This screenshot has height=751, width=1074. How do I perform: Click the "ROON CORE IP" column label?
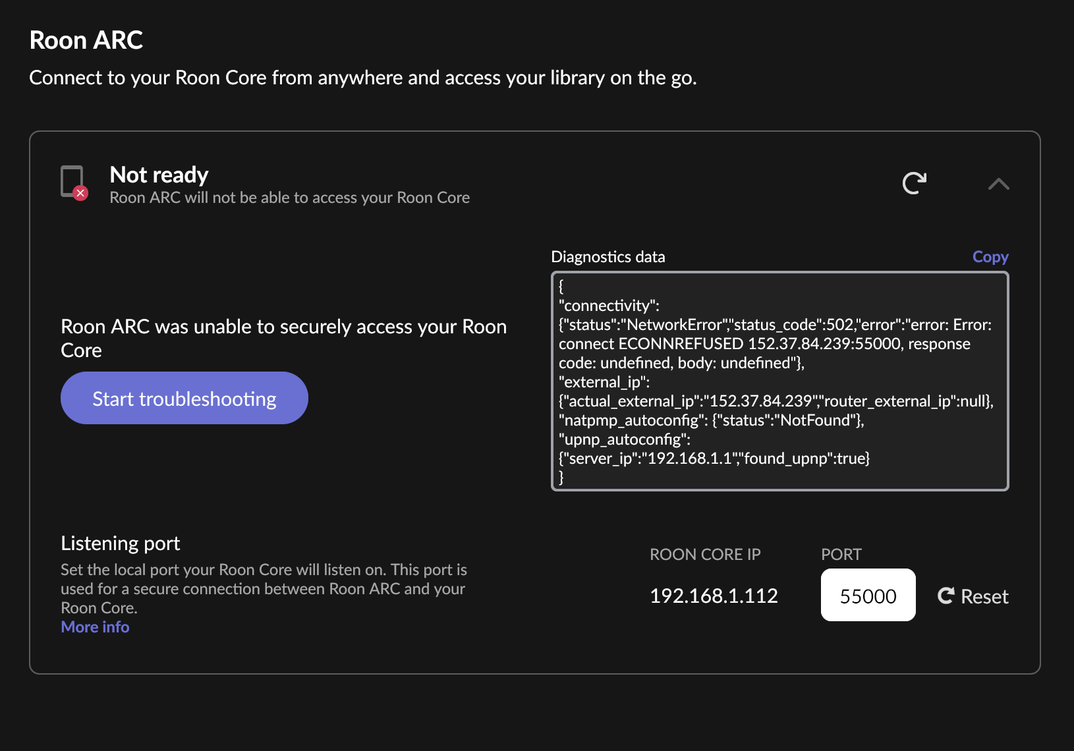pyautogui.click(x=705, y=555)
